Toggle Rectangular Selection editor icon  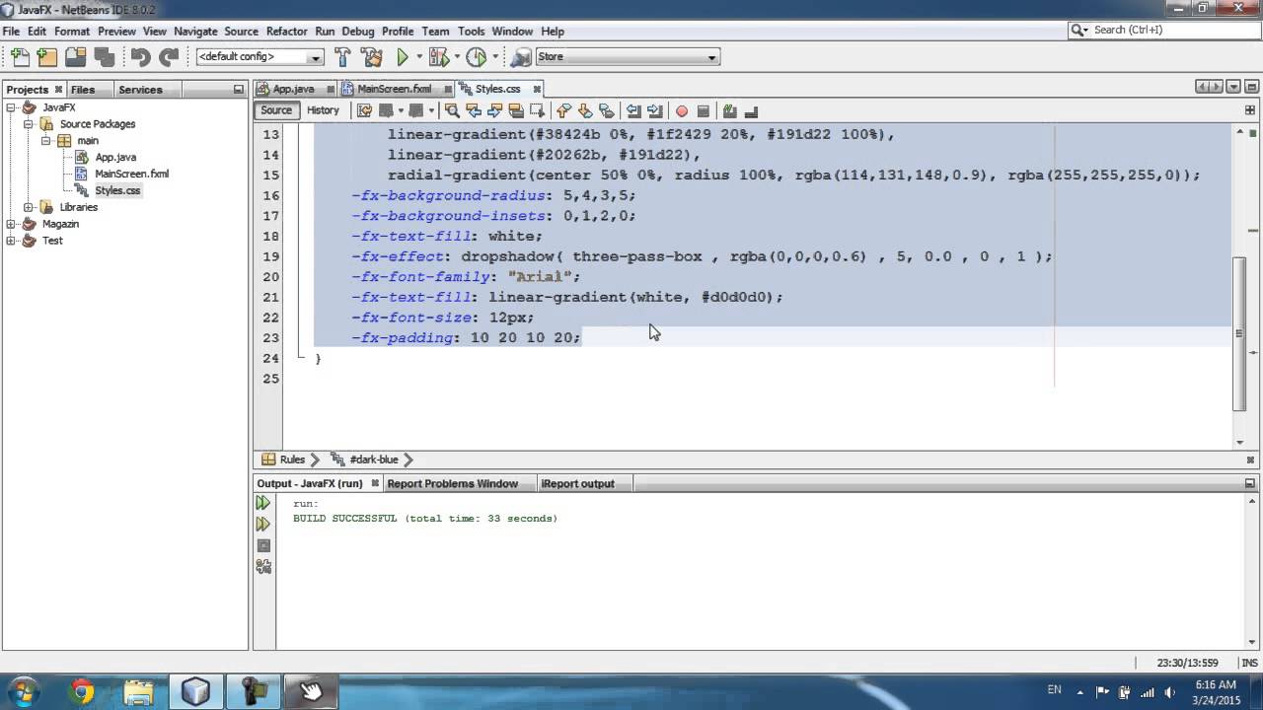click(538, 110)
